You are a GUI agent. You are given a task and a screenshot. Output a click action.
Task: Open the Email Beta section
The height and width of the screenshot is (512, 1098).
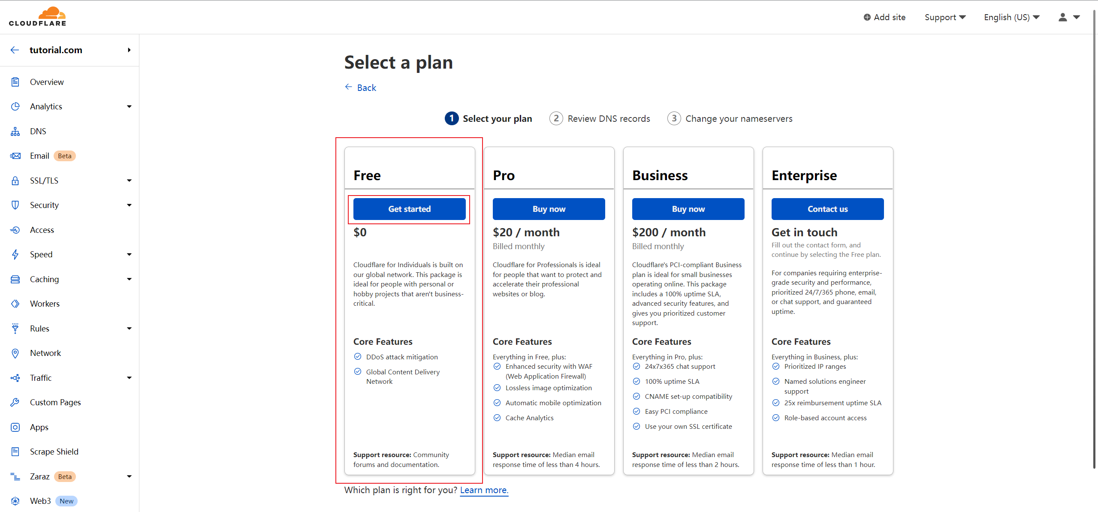click(x=40, y=155)
